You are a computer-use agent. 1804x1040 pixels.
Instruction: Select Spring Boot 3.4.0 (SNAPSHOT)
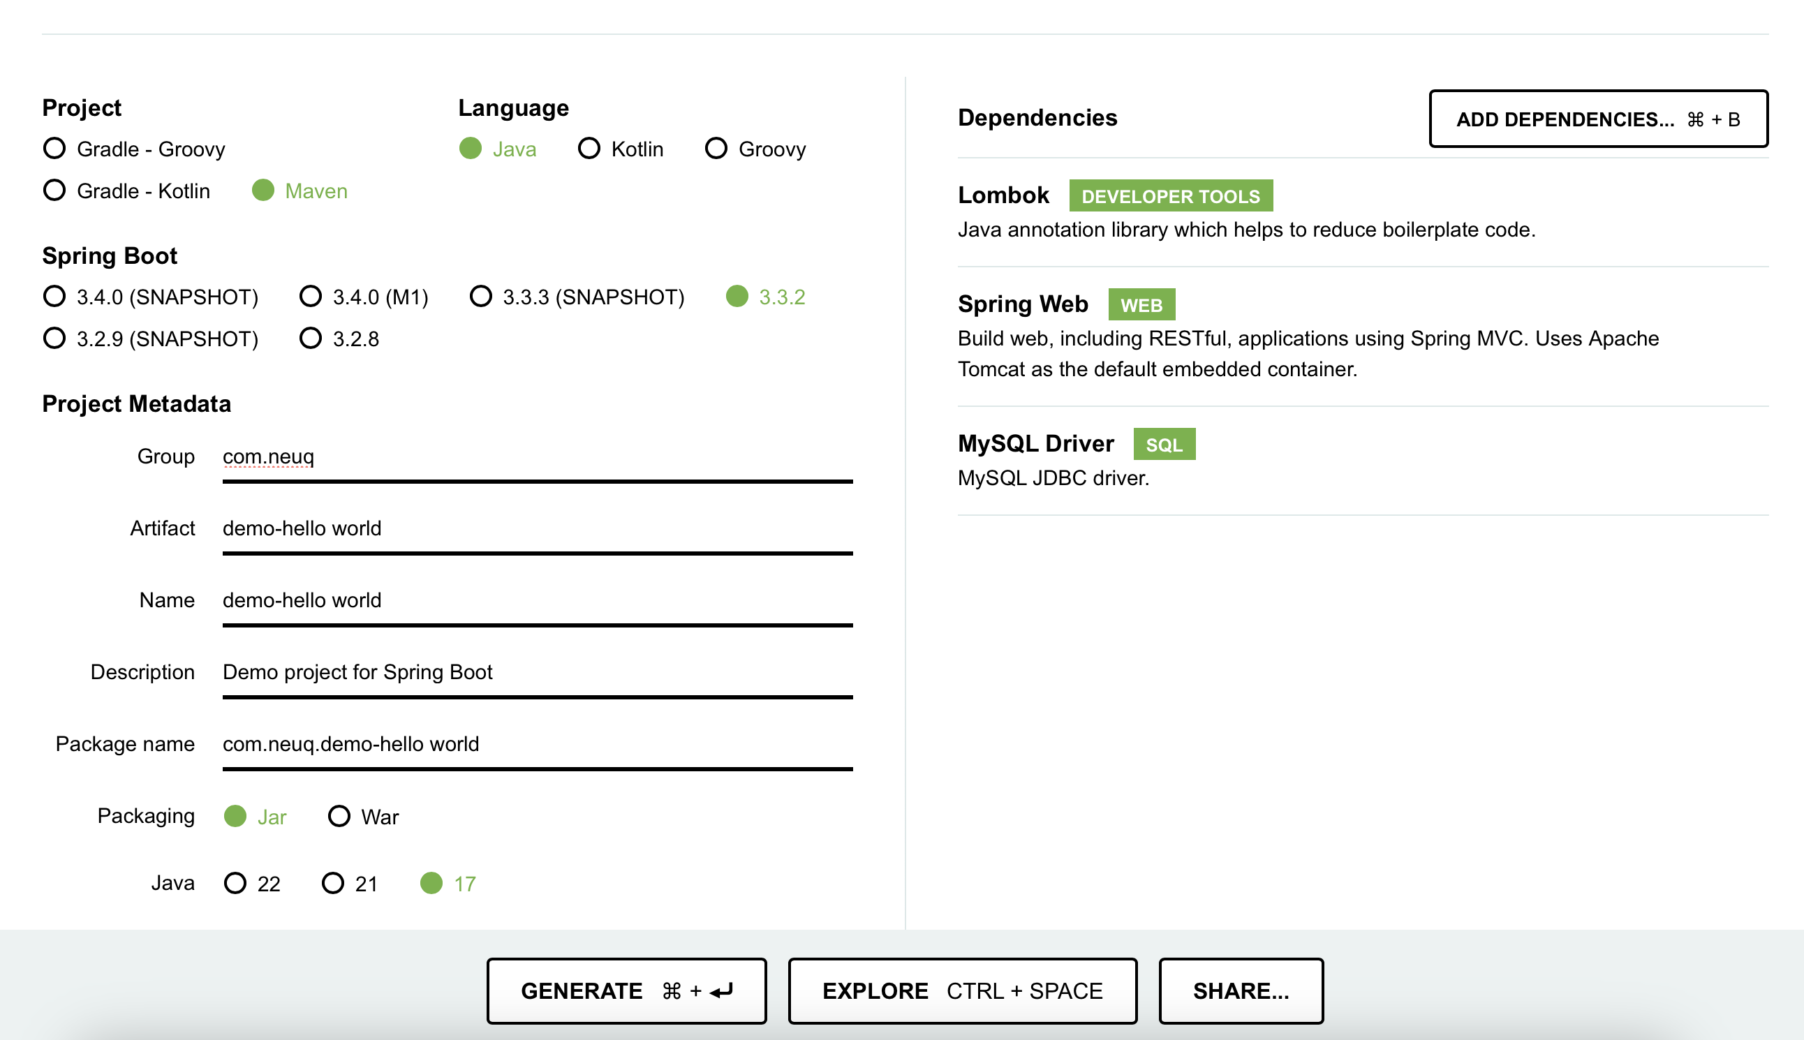[151, 297]
